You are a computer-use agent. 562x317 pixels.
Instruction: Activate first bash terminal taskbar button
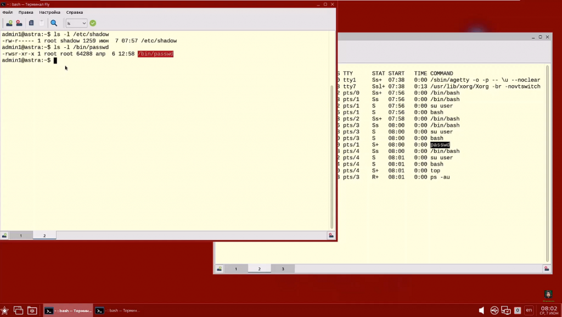coord(68,310)
